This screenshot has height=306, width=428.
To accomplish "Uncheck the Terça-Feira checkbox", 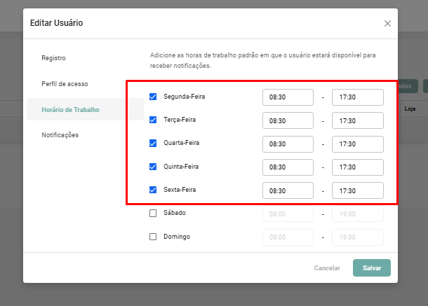I will coord(153,120).
